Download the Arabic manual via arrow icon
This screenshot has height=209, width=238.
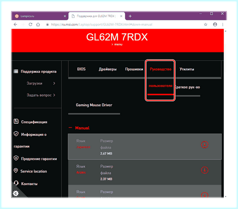[205, 170]
